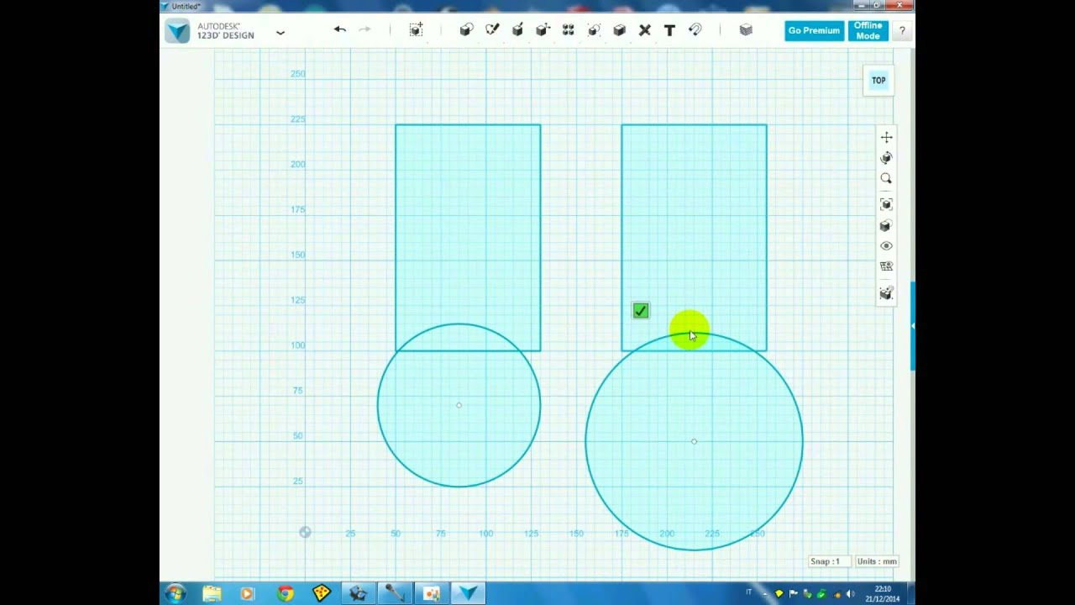The height and width of the screenshot is (605, 1075).
Task: Select the Snap magnet tool
Action: tap(695, 30)
